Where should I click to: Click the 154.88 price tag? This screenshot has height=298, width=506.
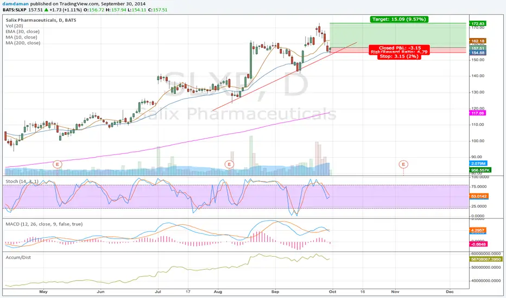click(478, 53)
